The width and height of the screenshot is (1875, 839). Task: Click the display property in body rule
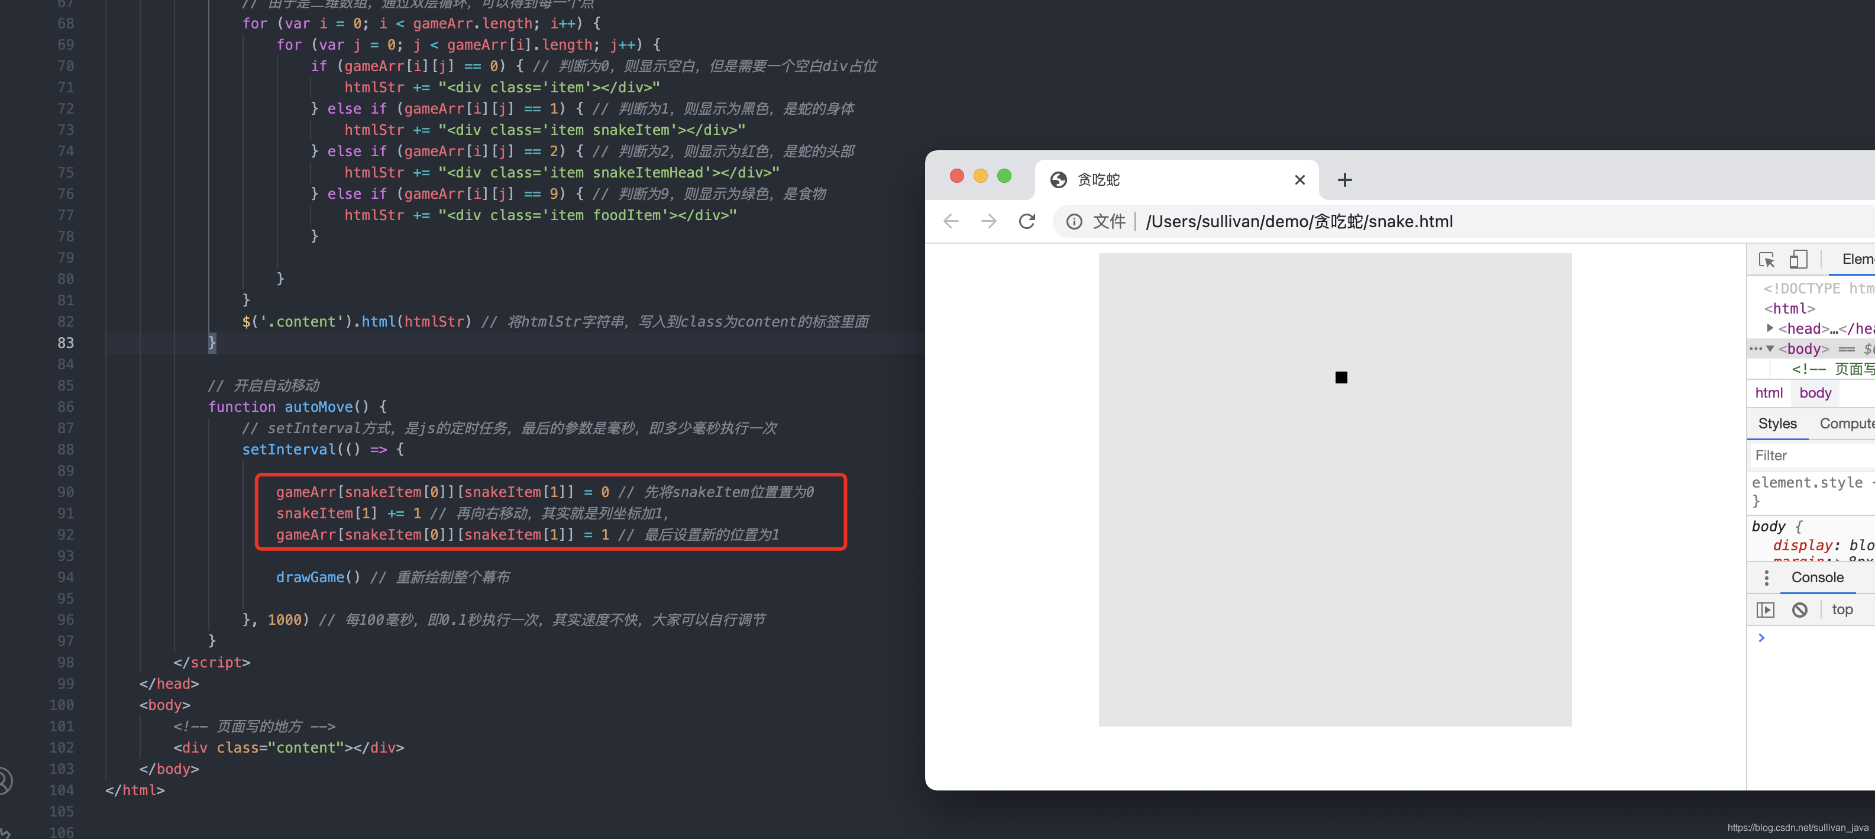(x=1802, y=545)
